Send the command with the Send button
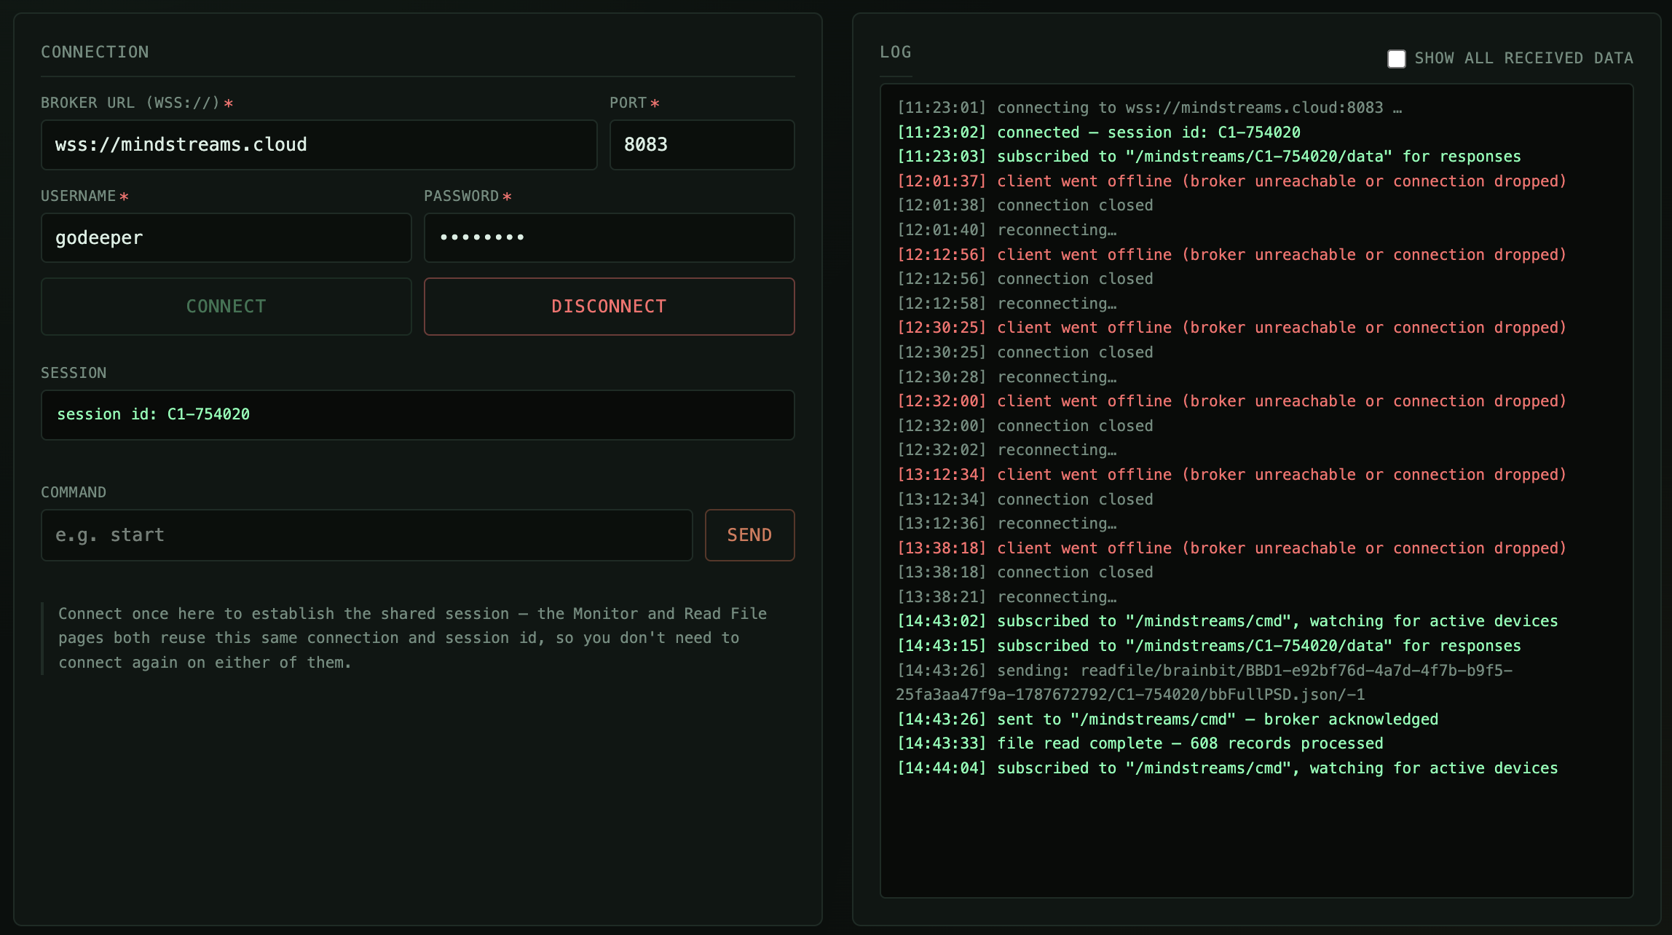Viewport: 1672px width, 935px height. pos(749,535)
